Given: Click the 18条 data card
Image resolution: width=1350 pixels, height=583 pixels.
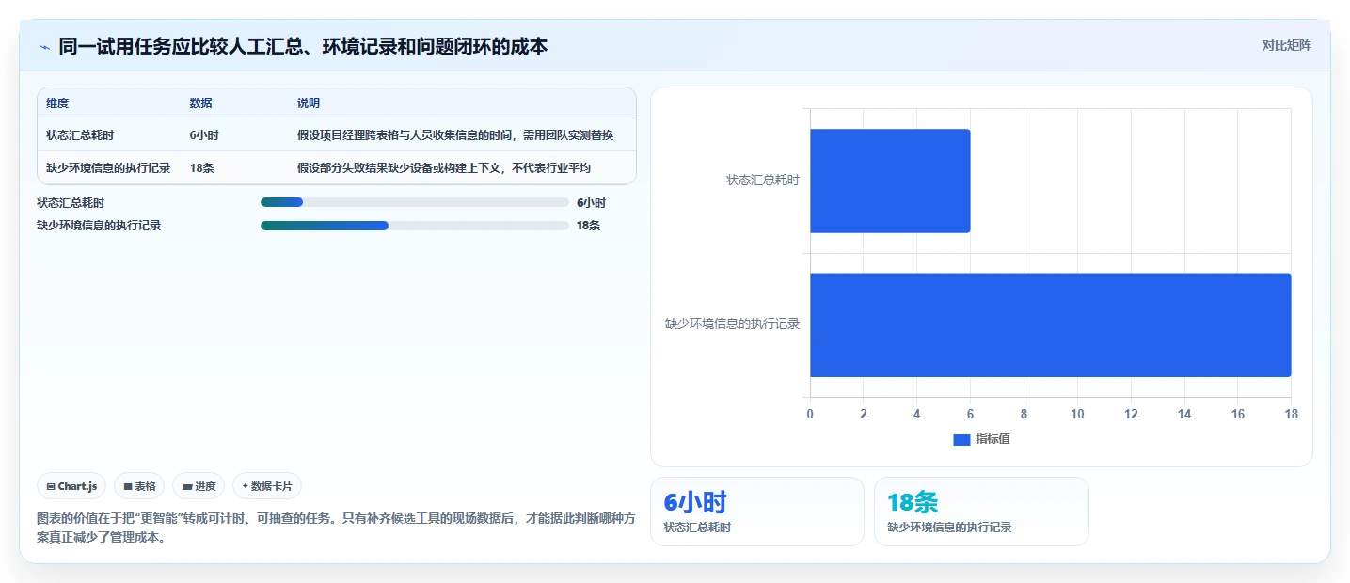Looking at the screenshot, I should coord(981,512).
